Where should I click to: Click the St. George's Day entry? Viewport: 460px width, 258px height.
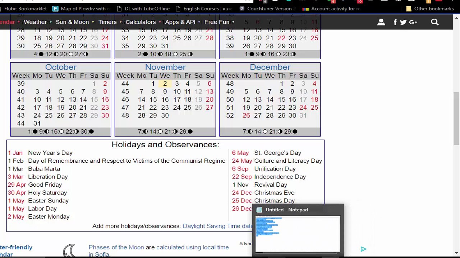278,153
